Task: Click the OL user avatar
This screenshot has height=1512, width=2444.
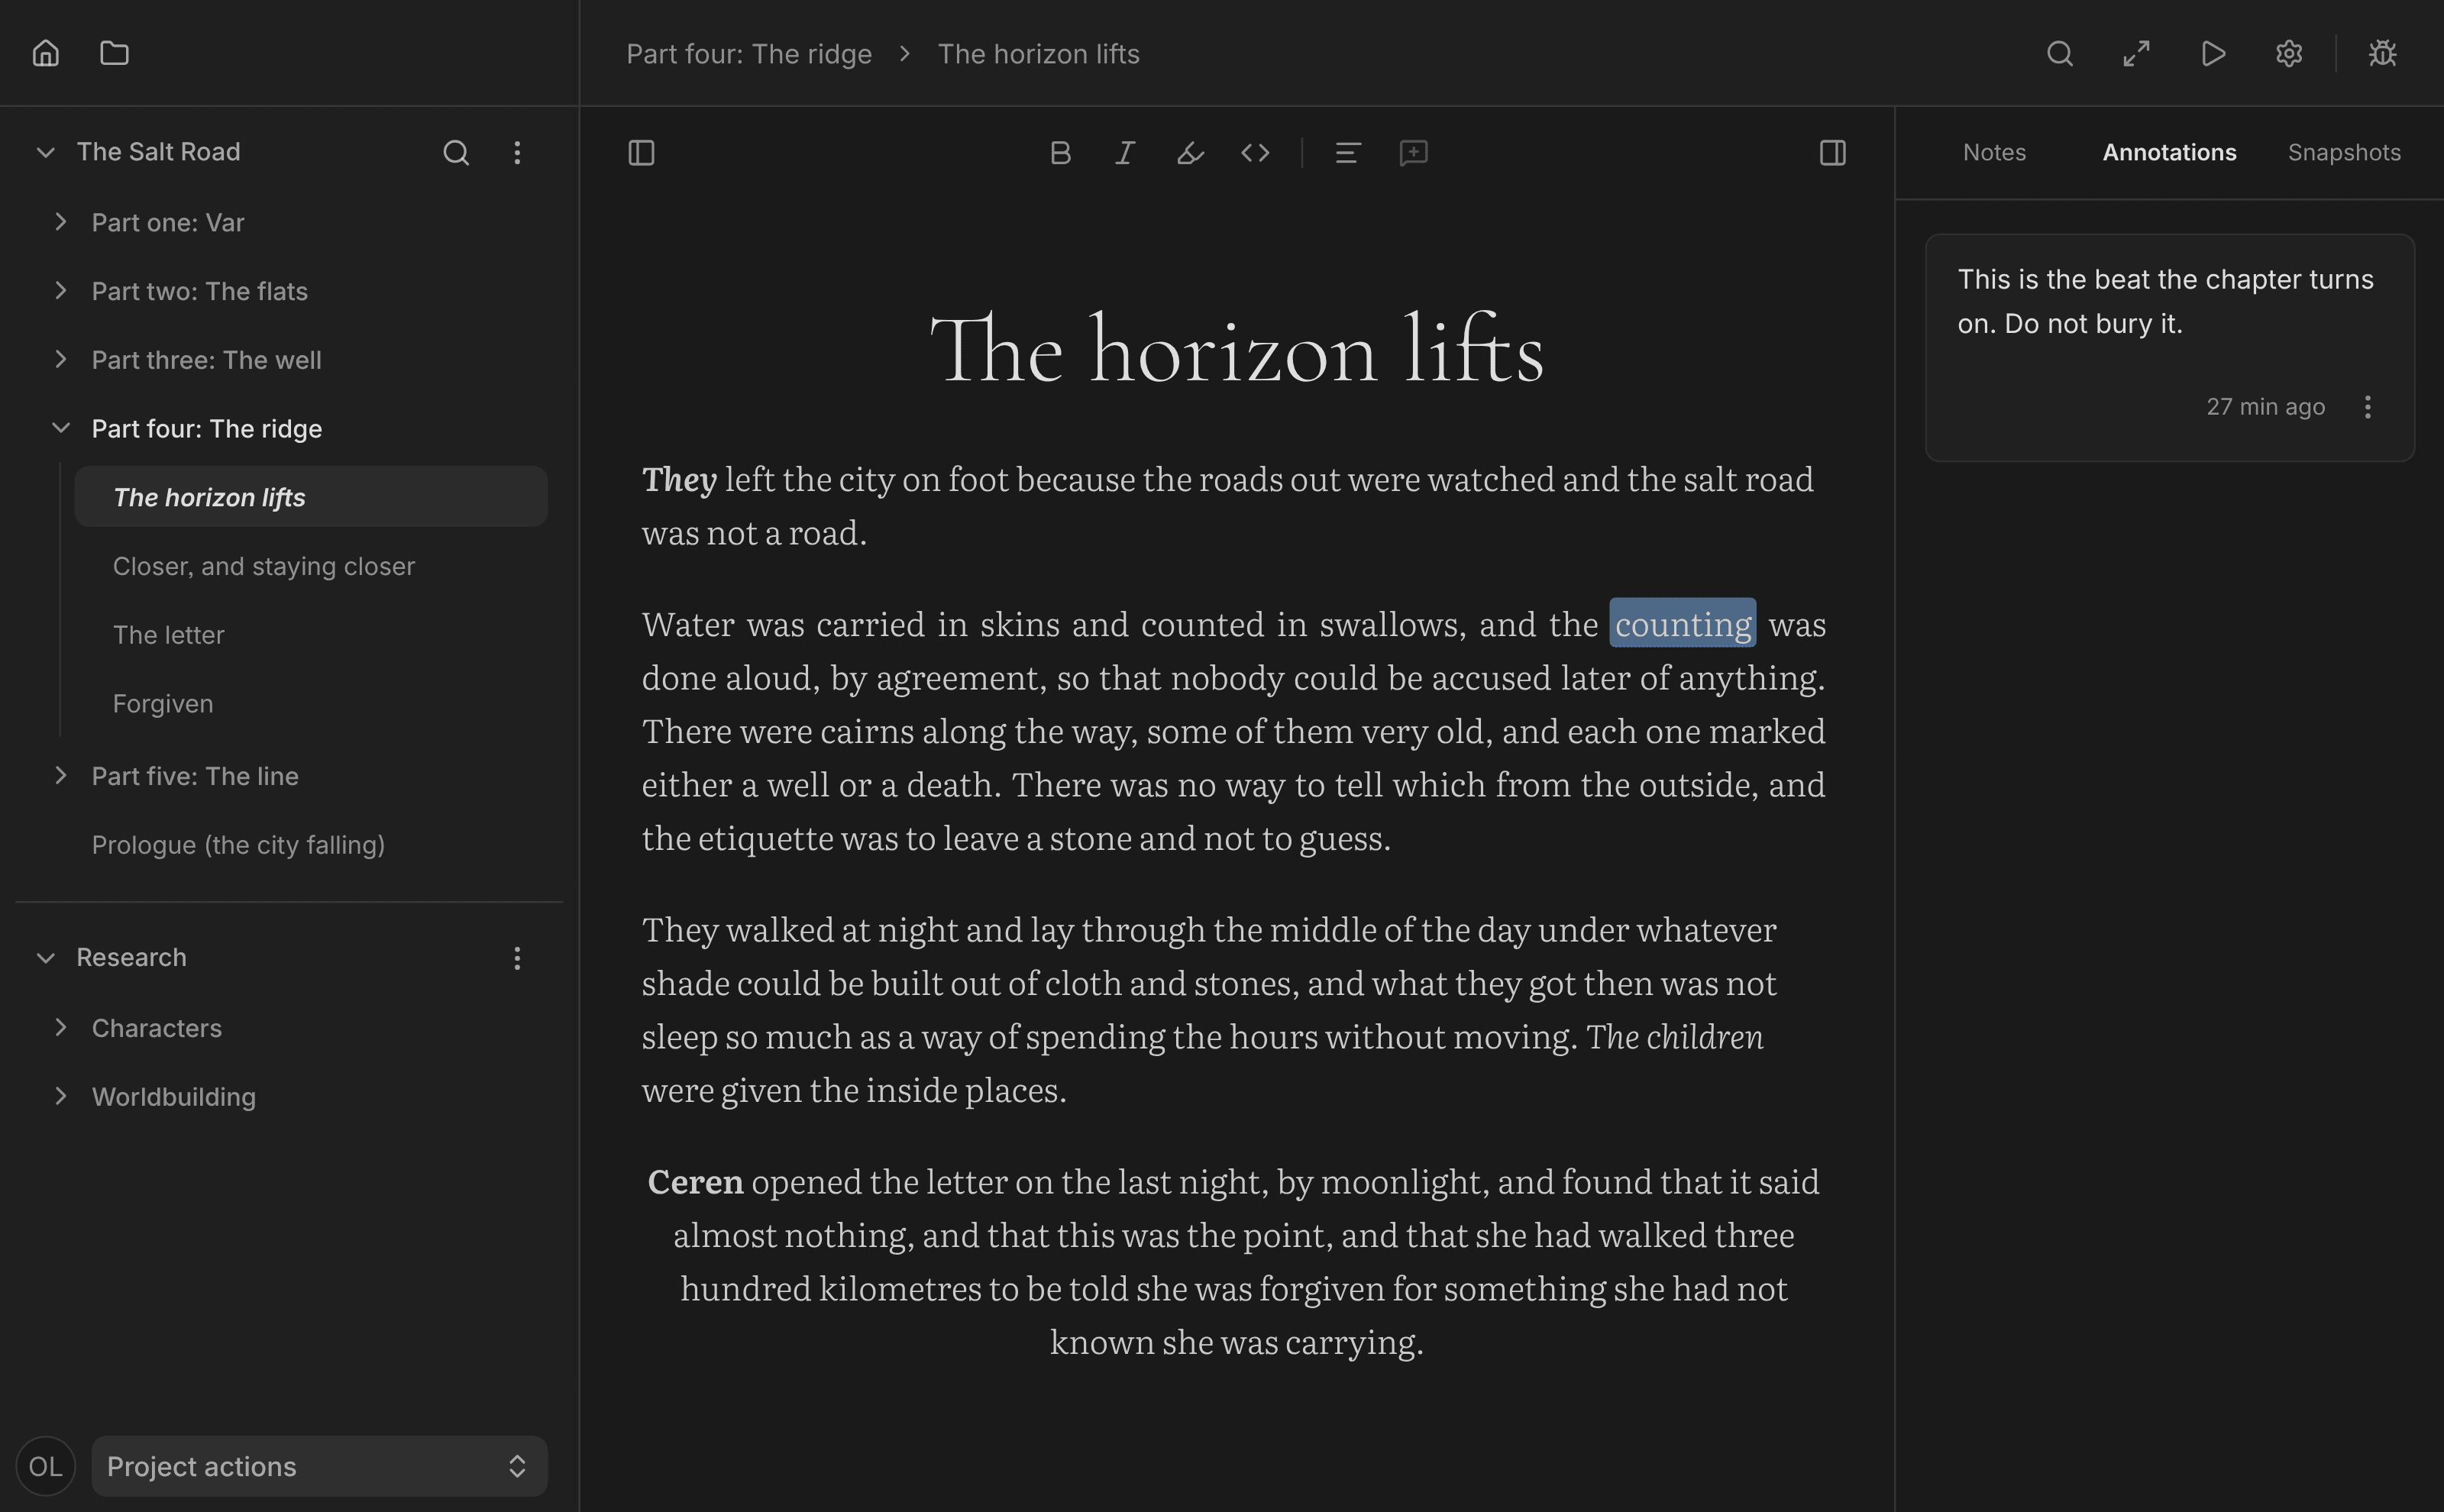Action: tap(45, 1466)
